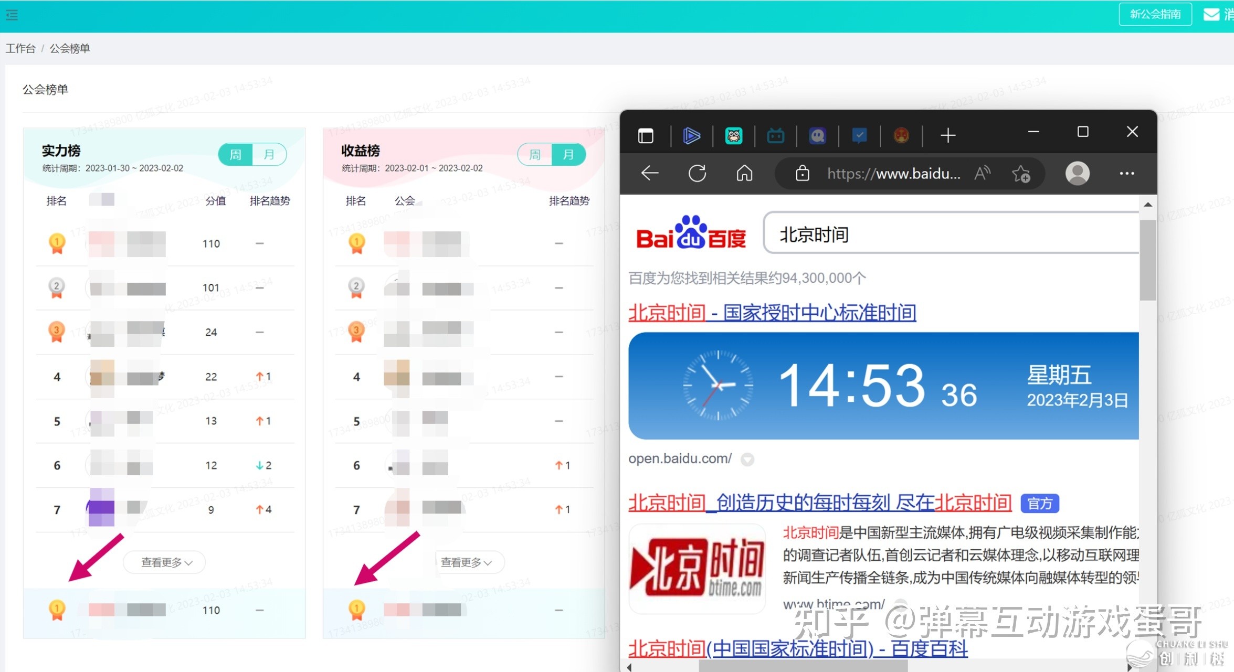Click first-place gold medal icon in 实力榜
Screen dimensions: 1234x672
pyautogui.click(x=57, y=243)
